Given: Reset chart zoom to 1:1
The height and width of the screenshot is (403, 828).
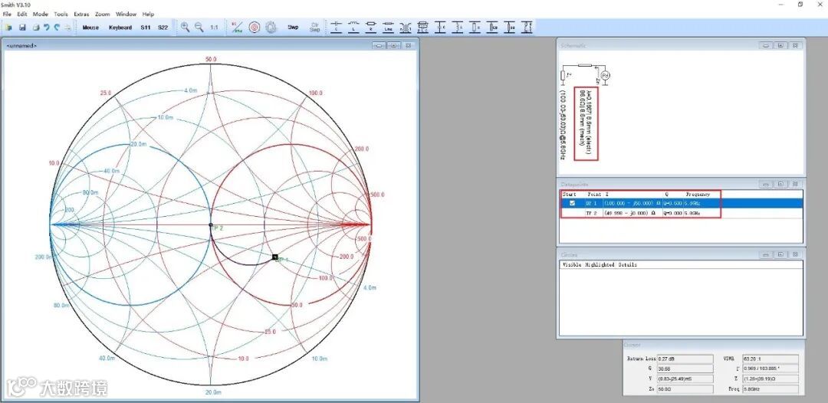Looking at the screenshot, I should (x=215, y=28).
